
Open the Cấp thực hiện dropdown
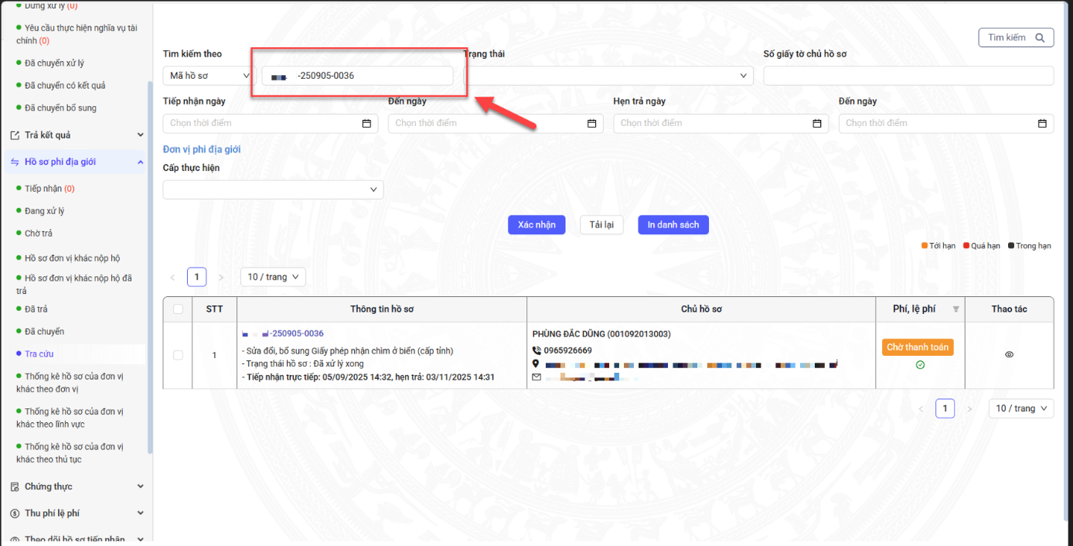pyautogui.click(x=273, y=189)
